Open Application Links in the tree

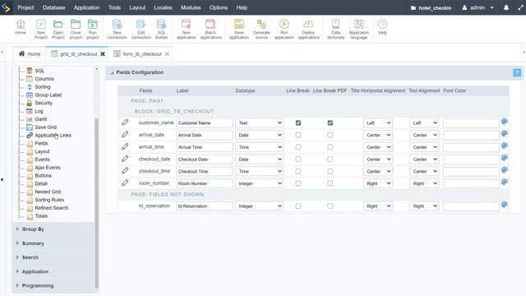coord(53,135)
